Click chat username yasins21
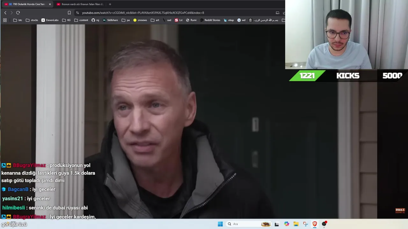 (x=12, y=198)
